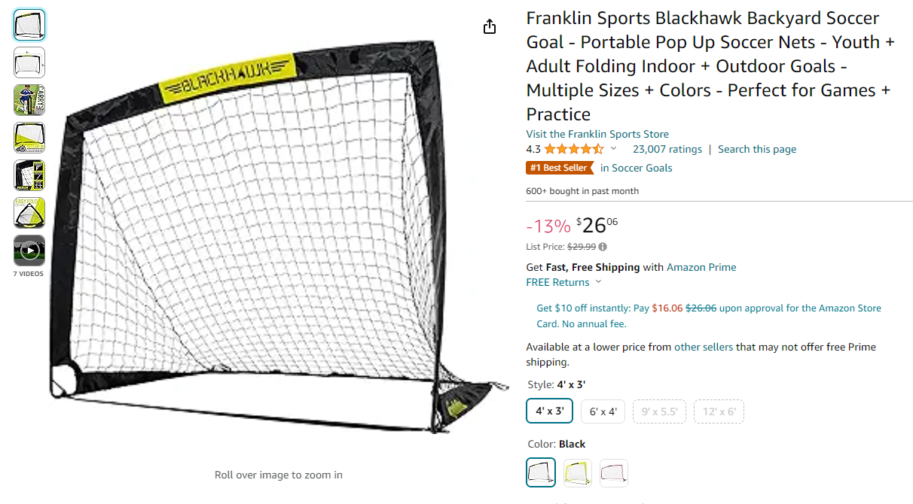Pick the 9' x 5.5' style option
Viewport: 913px width, 504px height.
[x=659, y=411]
